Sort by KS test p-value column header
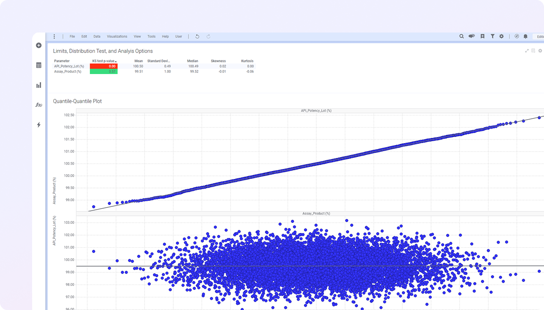Viewport: 544px width, 310px height. 103,61
